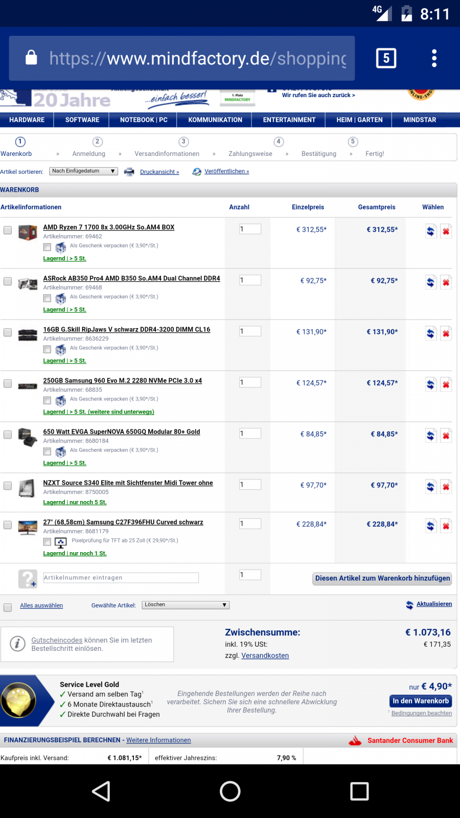This screenshot has height=818, width=460.
Task: Select the G.Skill RipJaws V item checkbox
Action: [8, 332]
